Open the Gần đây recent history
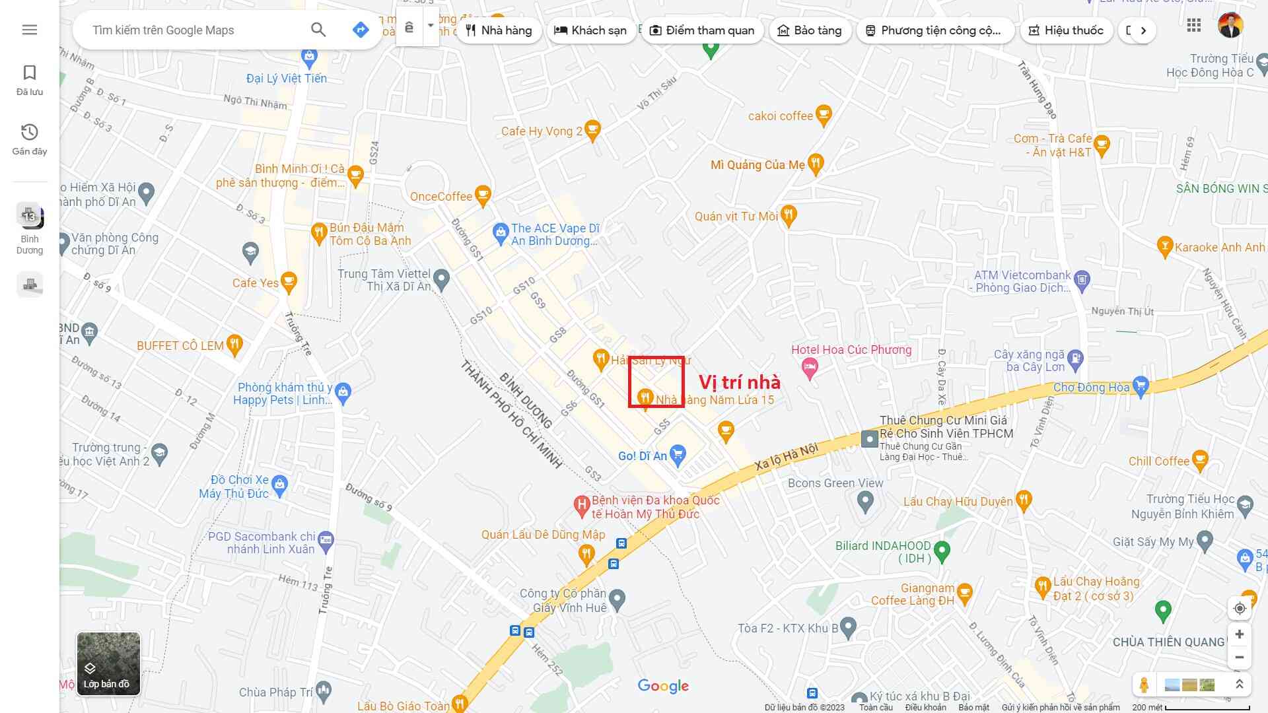Viewport: 1268px width, 713px height. click(x=30, y=139)
